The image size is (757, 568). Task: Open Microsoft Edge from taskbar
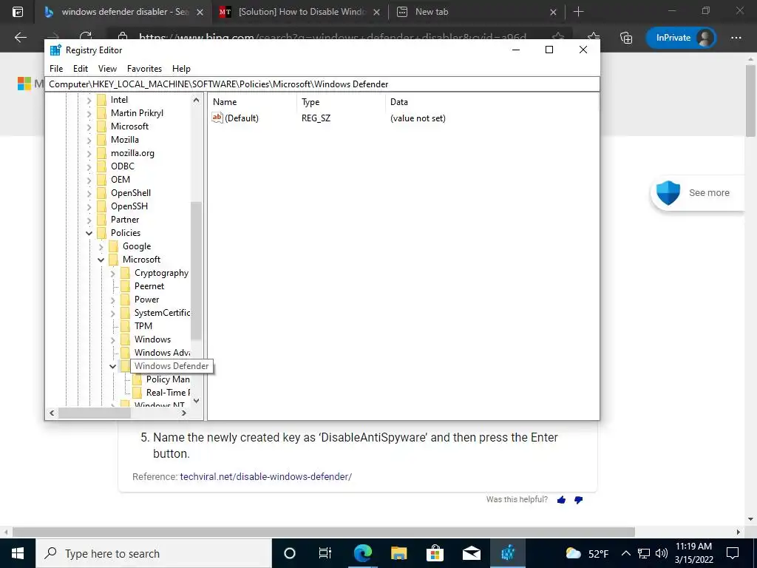click(x=362, y=553)
